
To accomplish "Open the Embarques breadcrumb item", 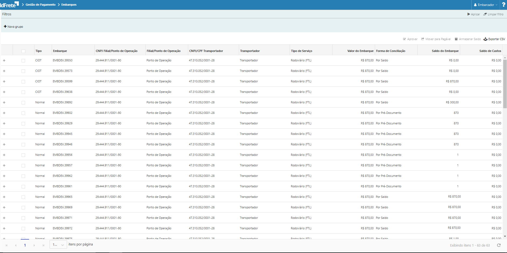I will 69,5.
